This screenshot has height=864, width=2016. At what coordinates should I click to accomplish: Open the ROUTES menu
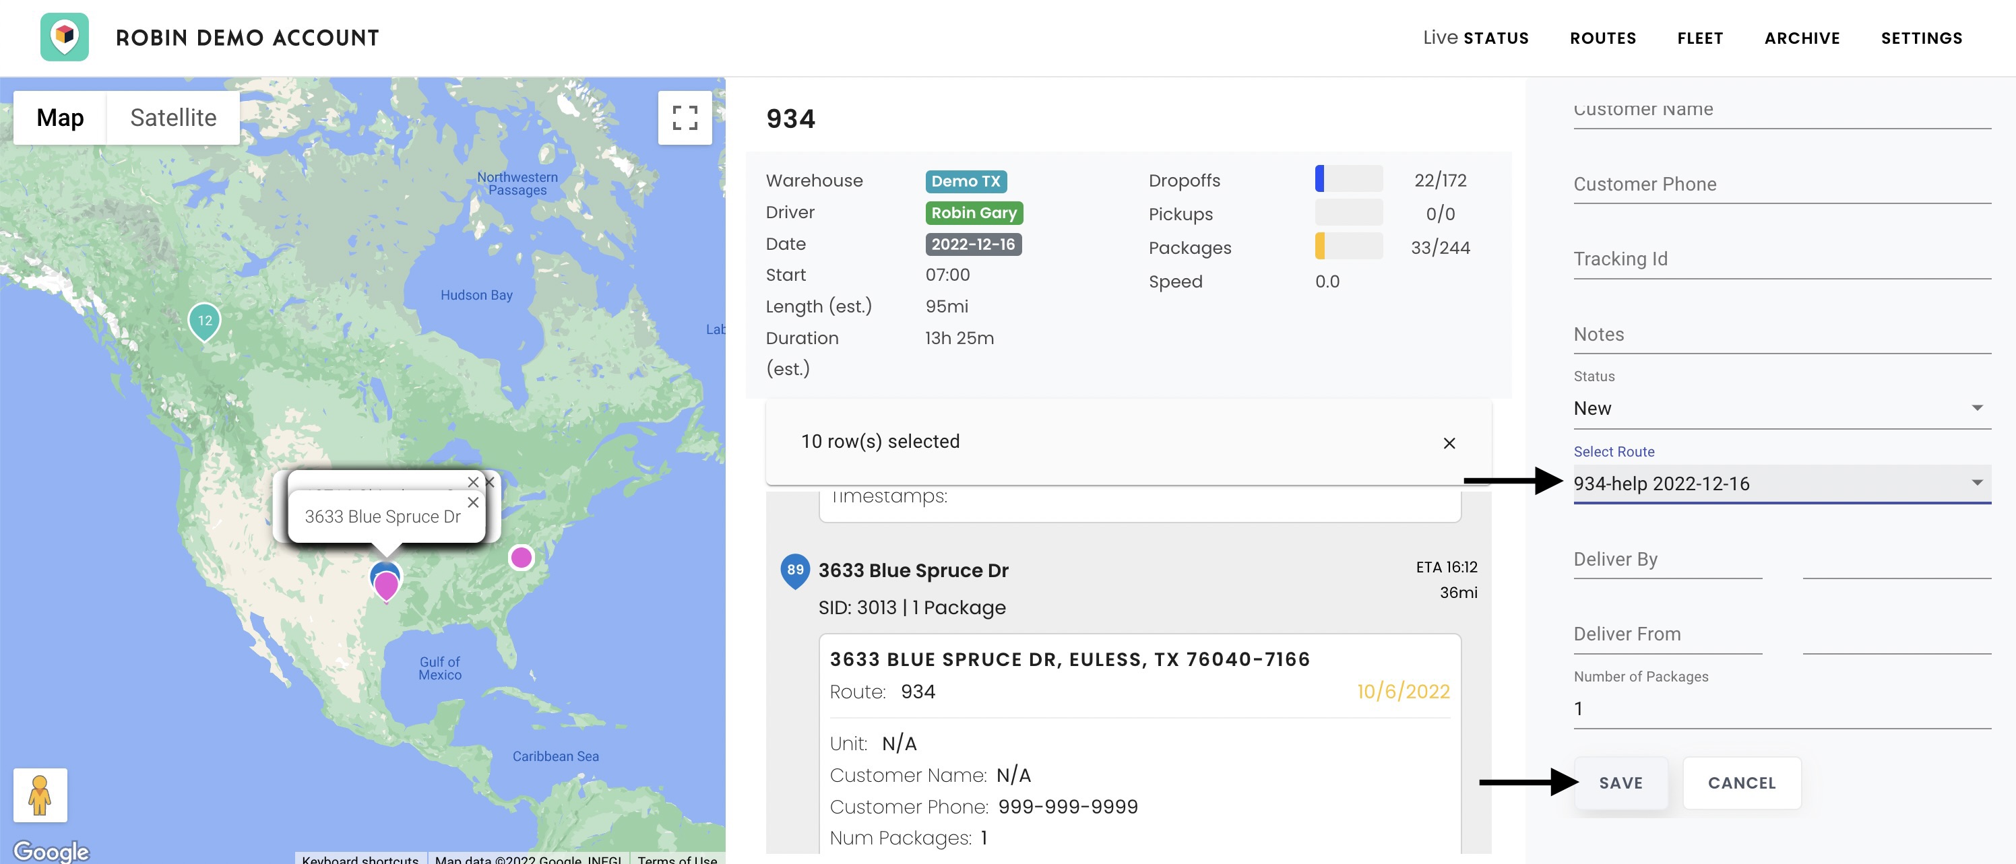coord(1602,38)
